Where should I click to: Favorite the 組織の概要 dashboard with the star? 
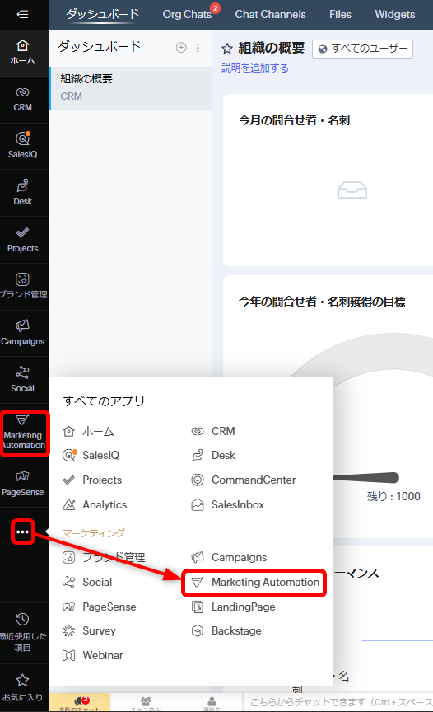tap(227, 49)
